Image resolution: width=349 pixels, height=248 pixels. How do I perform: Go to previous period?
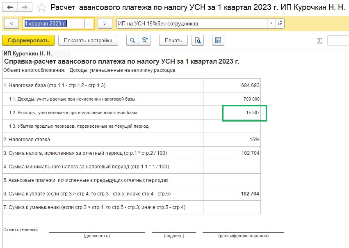click(x=11, y=24)
